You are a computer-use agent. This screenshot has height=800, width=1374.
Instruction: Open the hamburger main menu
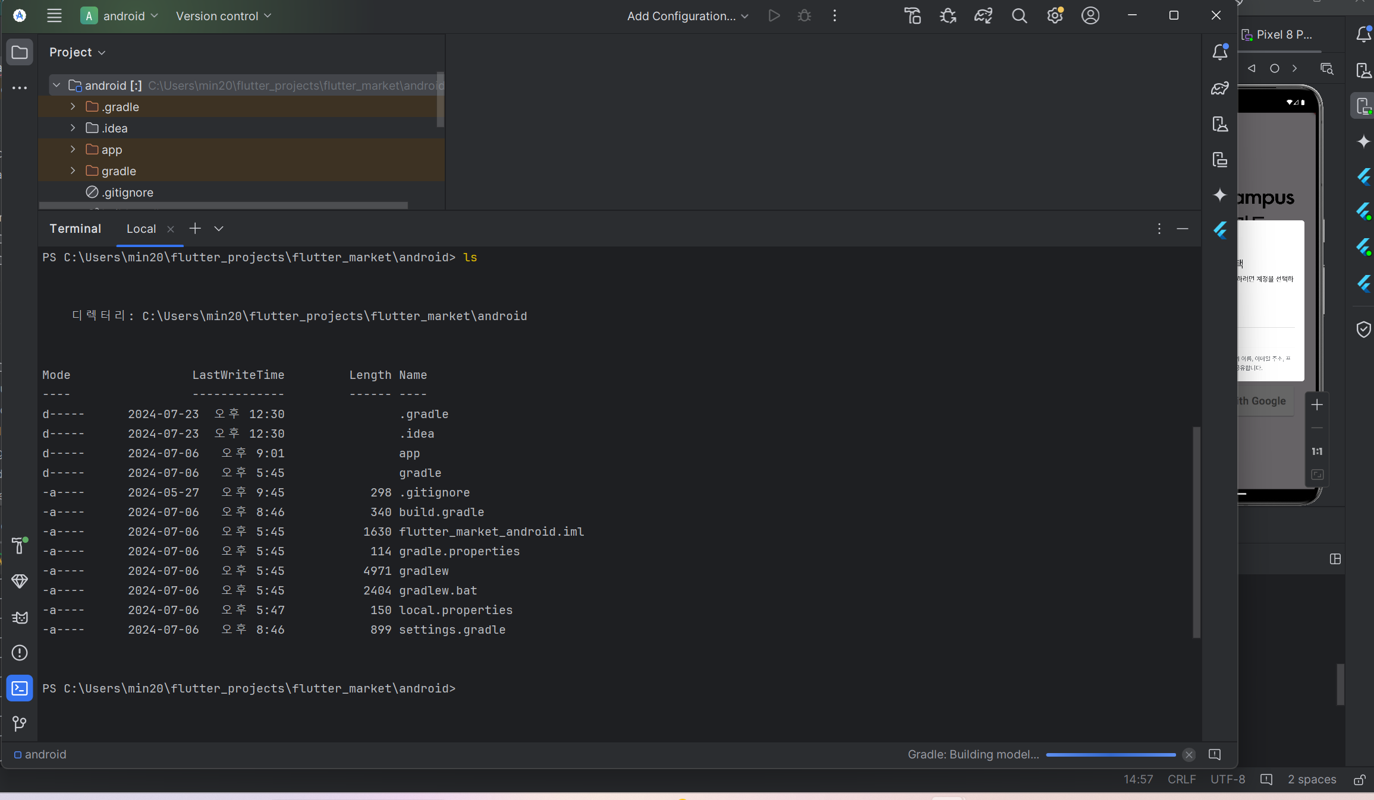54,16
